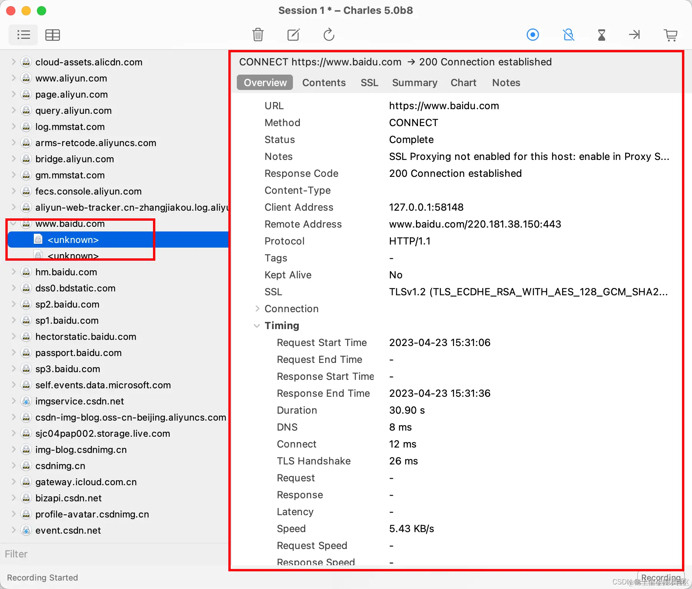Screen dimensions: 692x589
Task: Select sp3.baidu.com host
Action: pos(68,369)
